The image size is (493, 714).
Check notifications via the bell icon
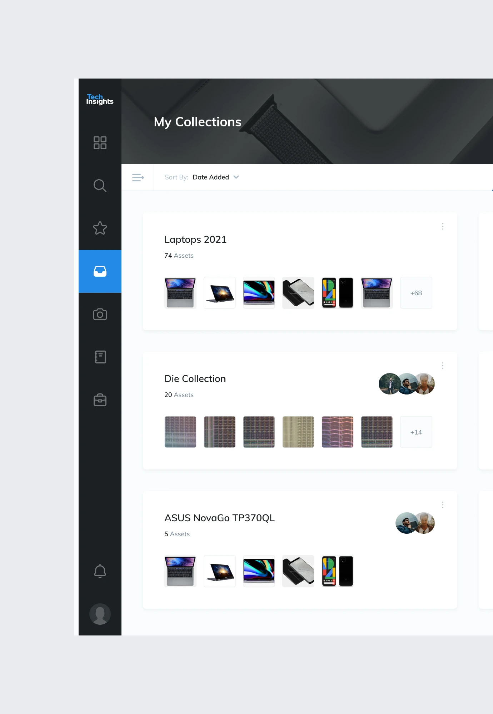click(100, 571)
